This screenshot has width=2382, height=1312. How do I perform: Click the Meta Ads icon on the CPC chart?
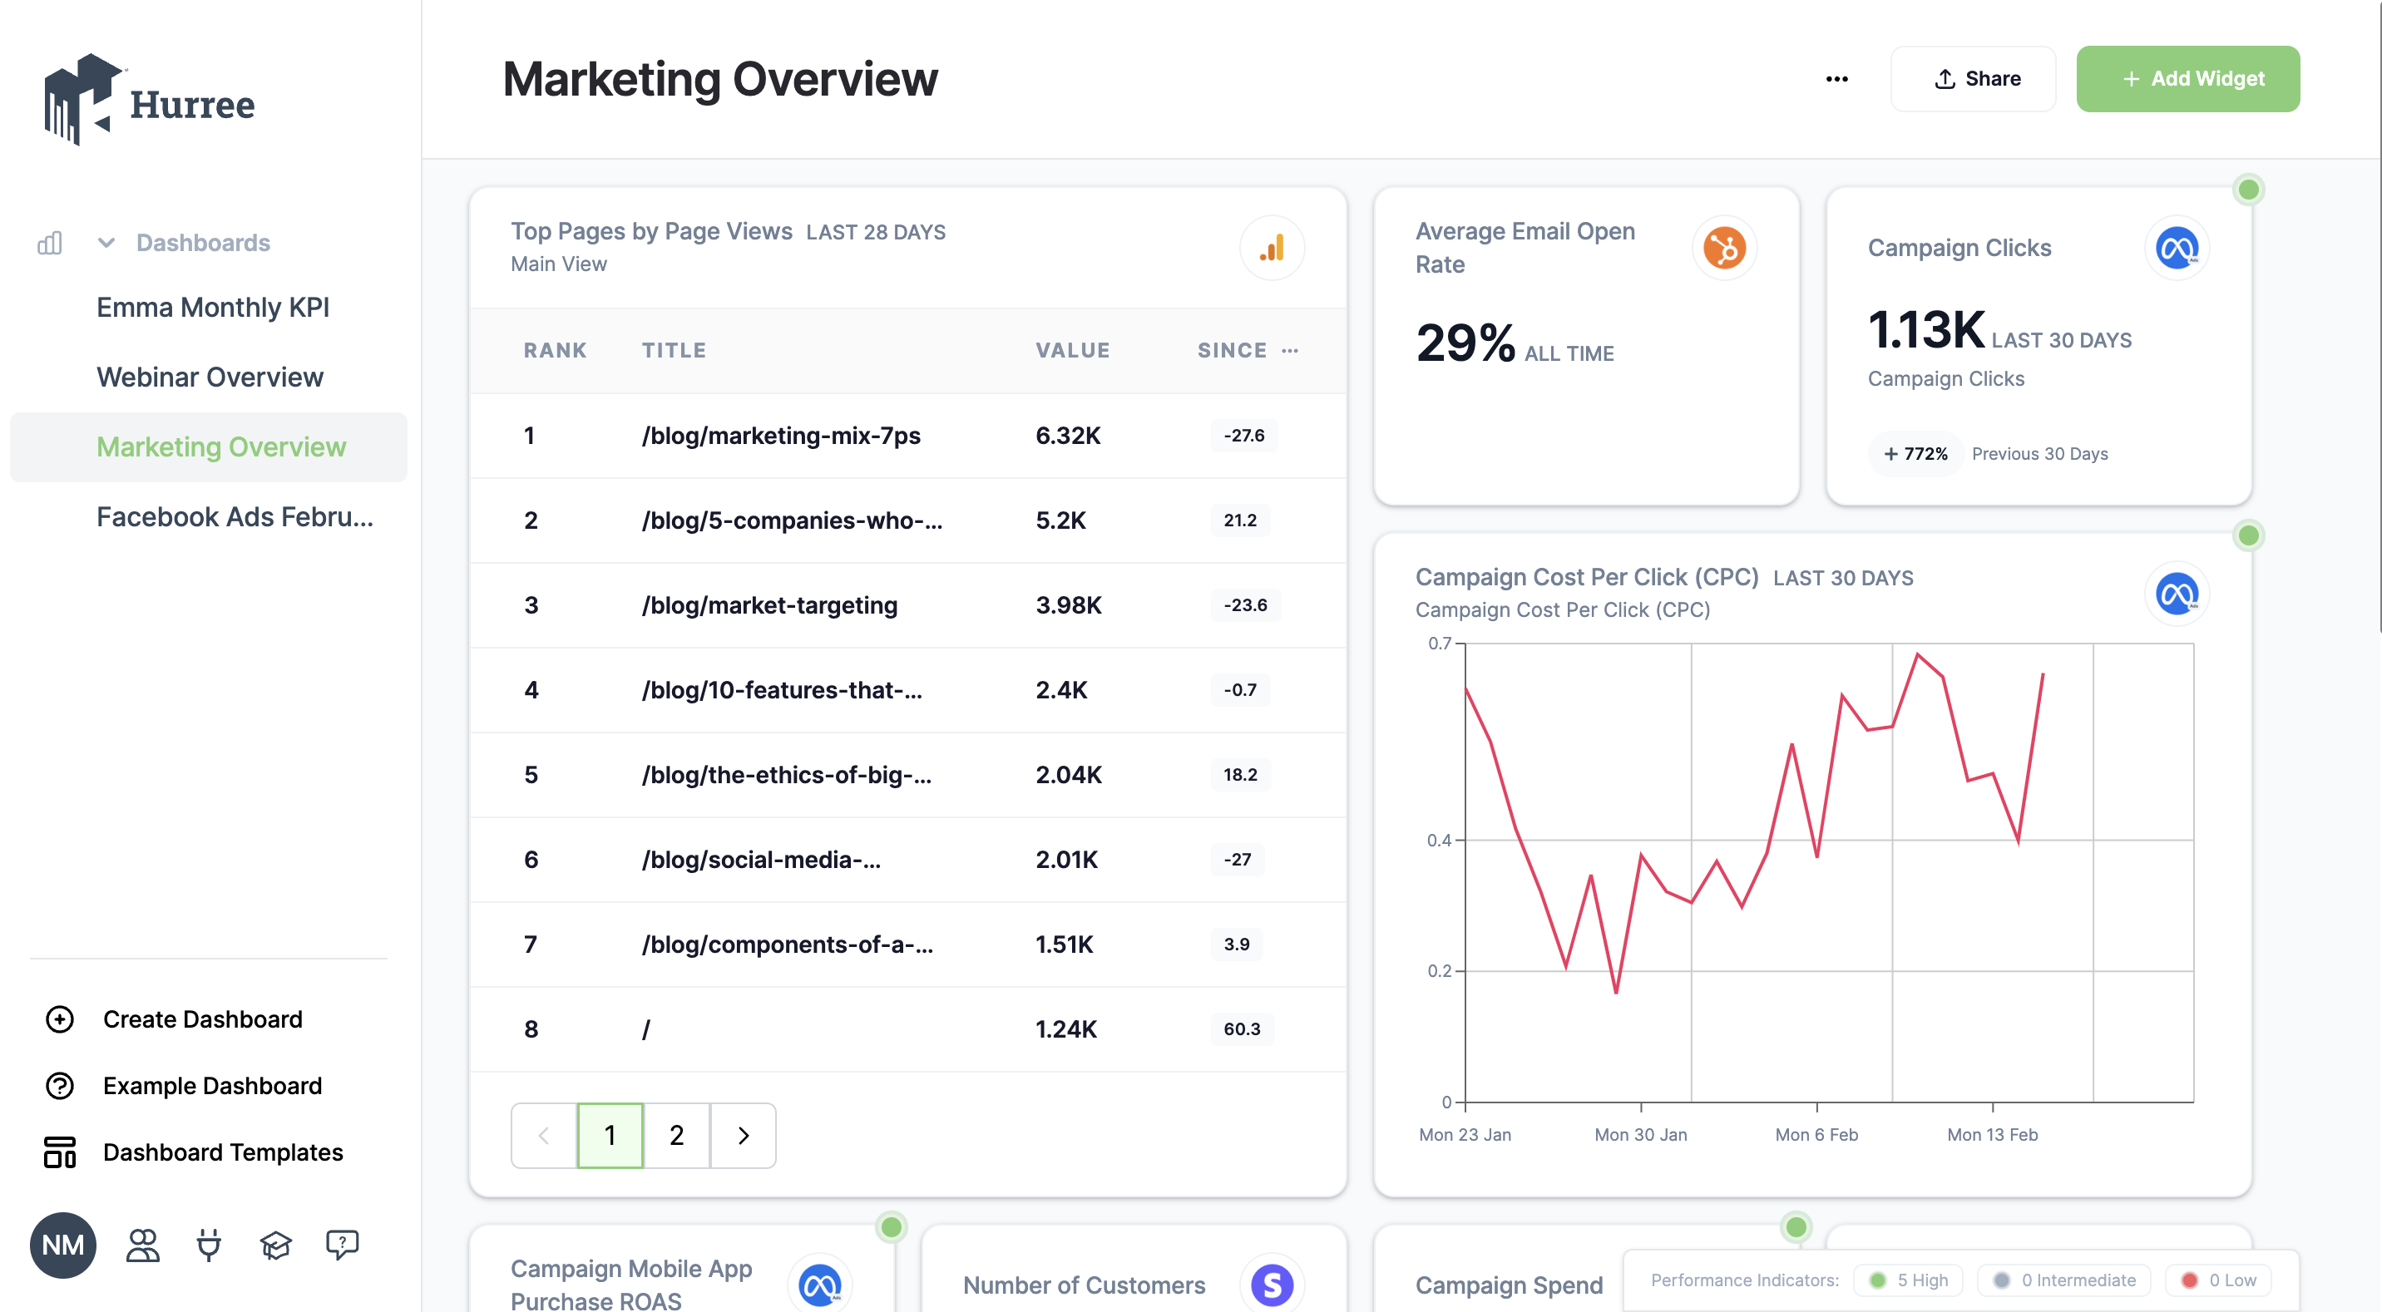tap(2177, 593)
